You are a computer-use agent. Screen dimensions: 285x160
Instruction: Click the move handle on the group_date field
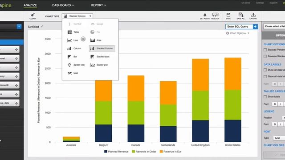point(16,103)
